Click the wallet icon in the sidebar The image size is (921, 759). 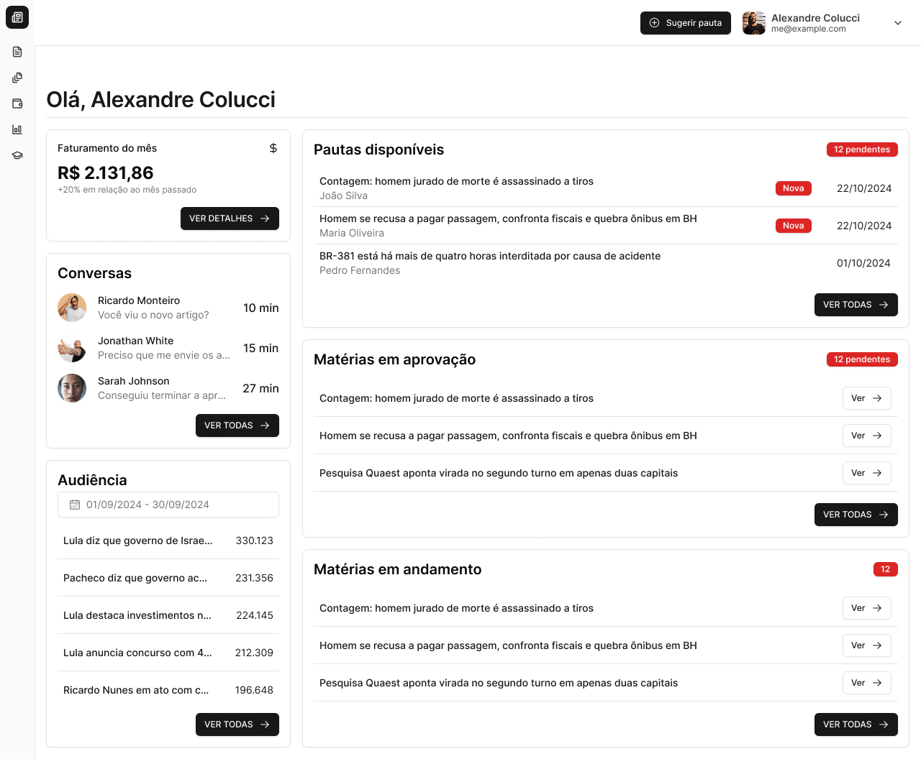tap(17, 103)
